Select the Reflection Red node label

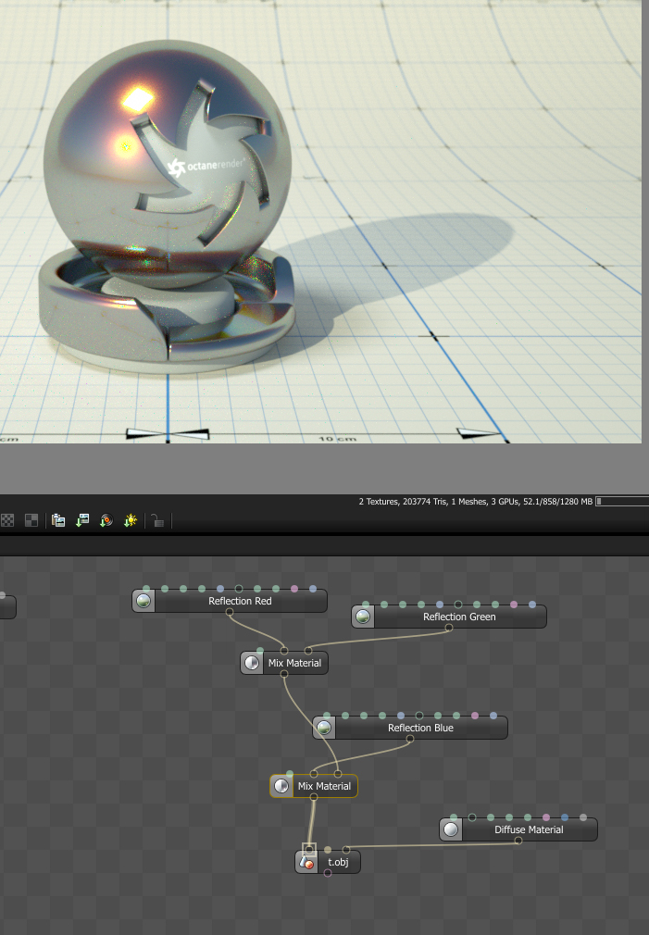pos(240,601)
